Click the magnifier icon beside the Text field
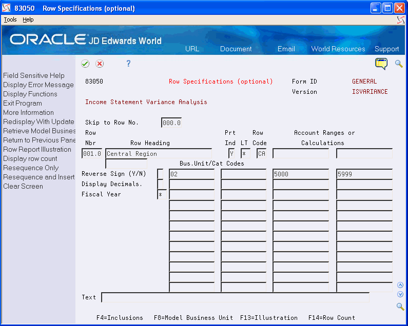 click(x=400, y=307)
